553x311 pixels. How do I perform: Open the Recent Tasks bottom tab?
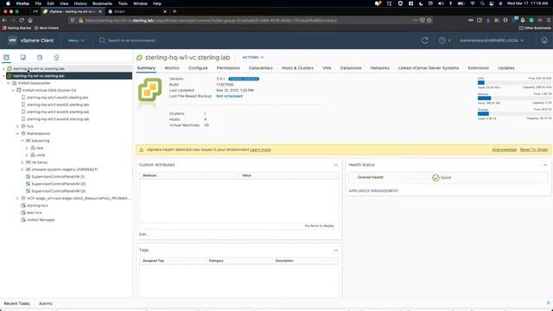(x=16, y=303)
